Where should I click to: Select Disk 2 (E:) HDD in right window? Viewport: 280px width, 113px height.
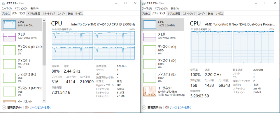tap(162, 78)
